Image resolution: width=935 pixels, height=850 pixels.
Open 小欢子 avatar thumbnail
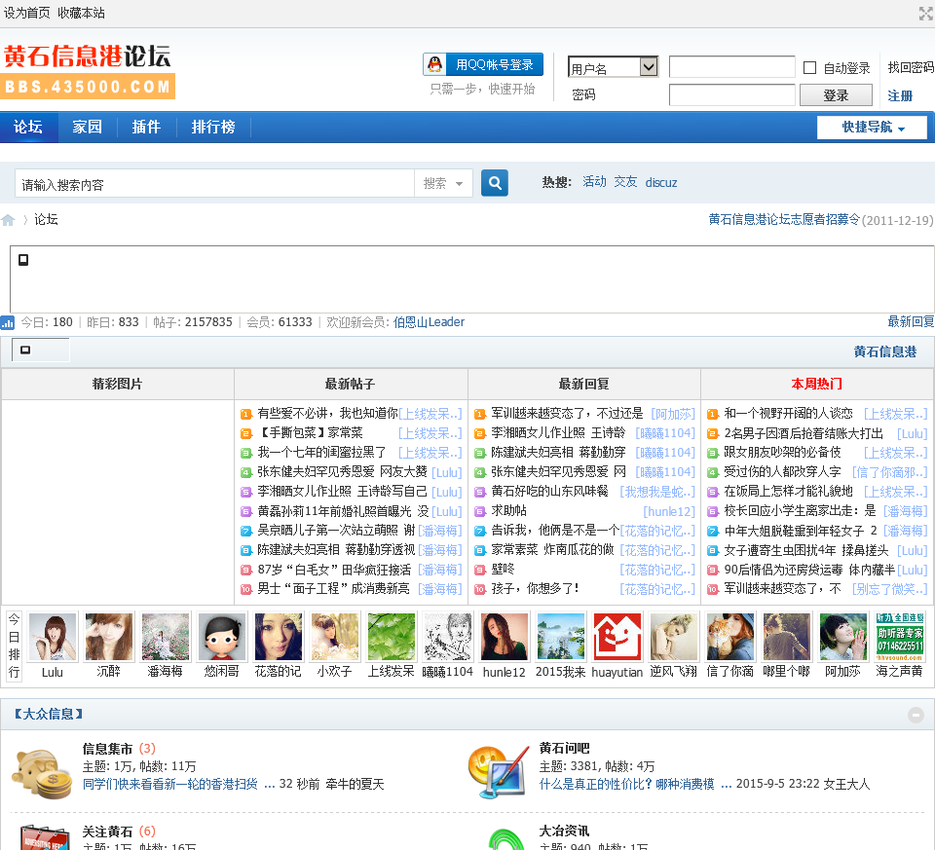334,637
